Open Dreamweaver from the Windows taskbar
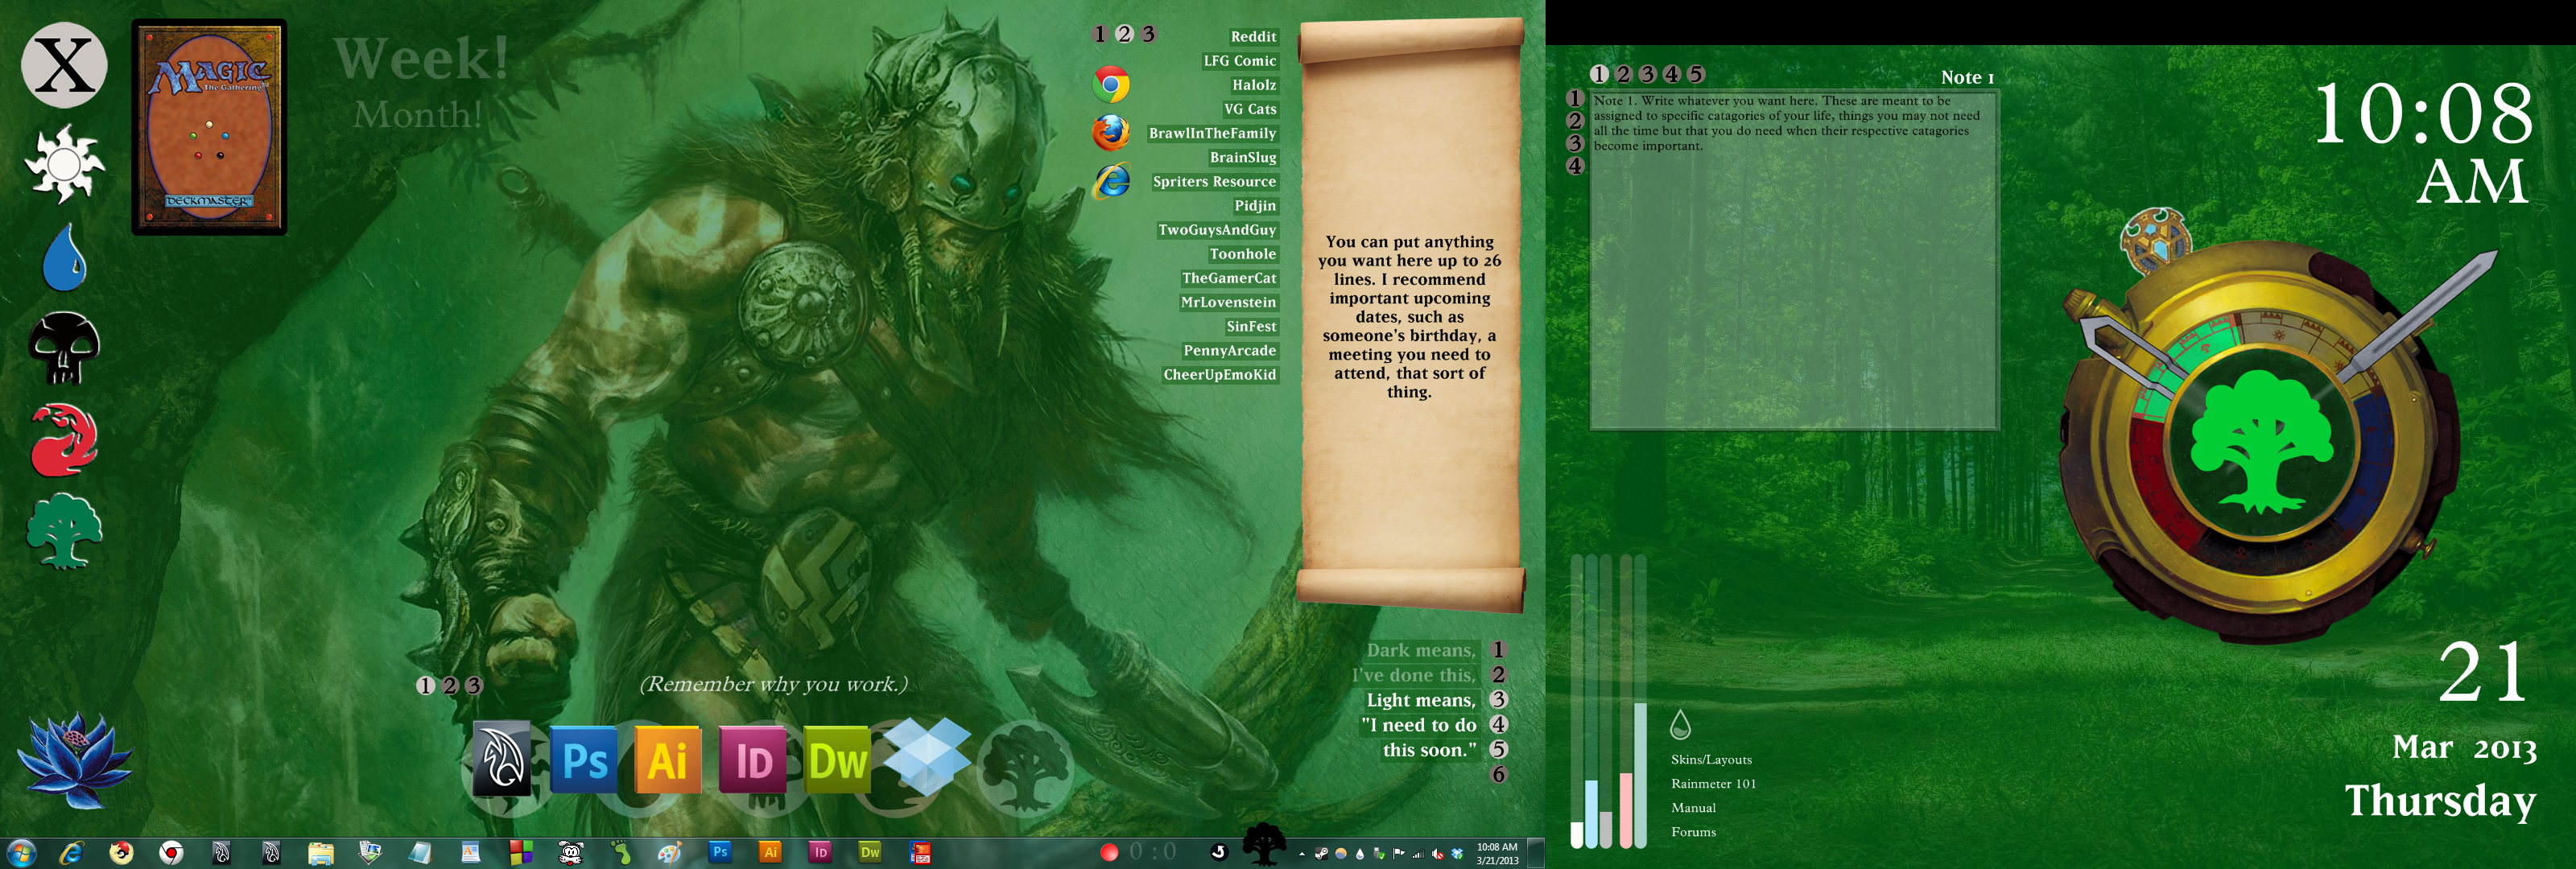Viewport: 2576px width, 869px height. 870,852
